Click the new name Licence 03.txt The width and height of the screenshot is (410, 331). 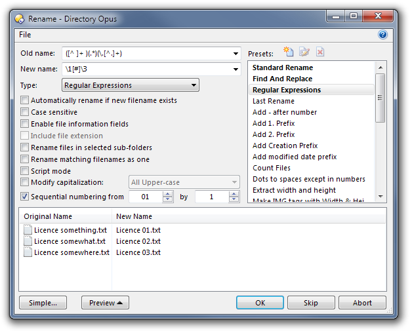(x=138, y=252)
